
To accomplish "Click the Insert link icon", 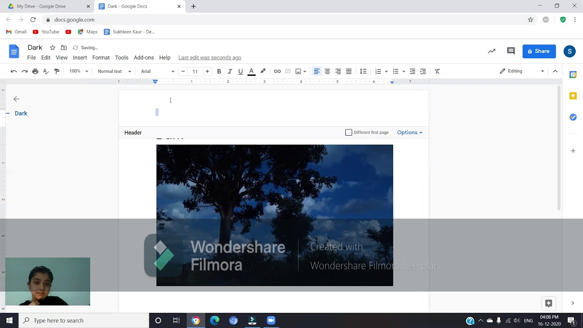I will 277,71.
